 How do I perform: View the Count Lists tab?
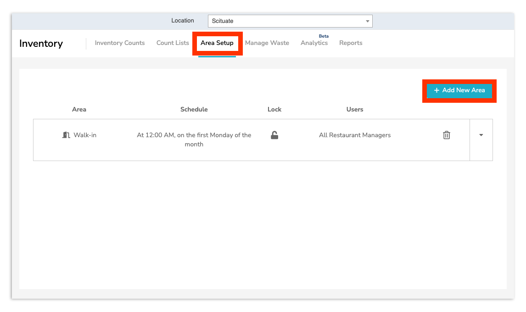[173, 43]
